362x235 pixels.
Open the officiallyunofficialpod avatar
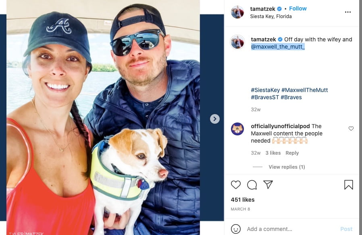(237, 129)
